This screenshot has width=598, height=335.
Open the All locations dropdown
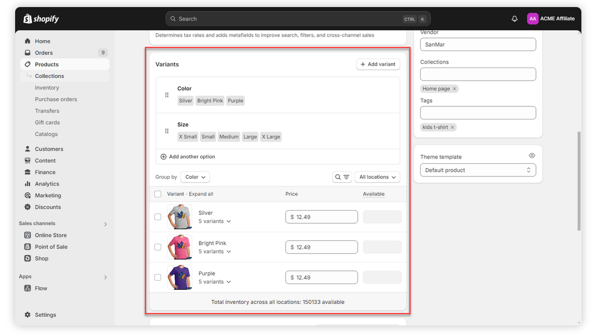point(377,177)
